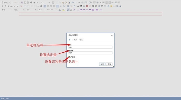Open the Preview icon

tap(28, 3)
